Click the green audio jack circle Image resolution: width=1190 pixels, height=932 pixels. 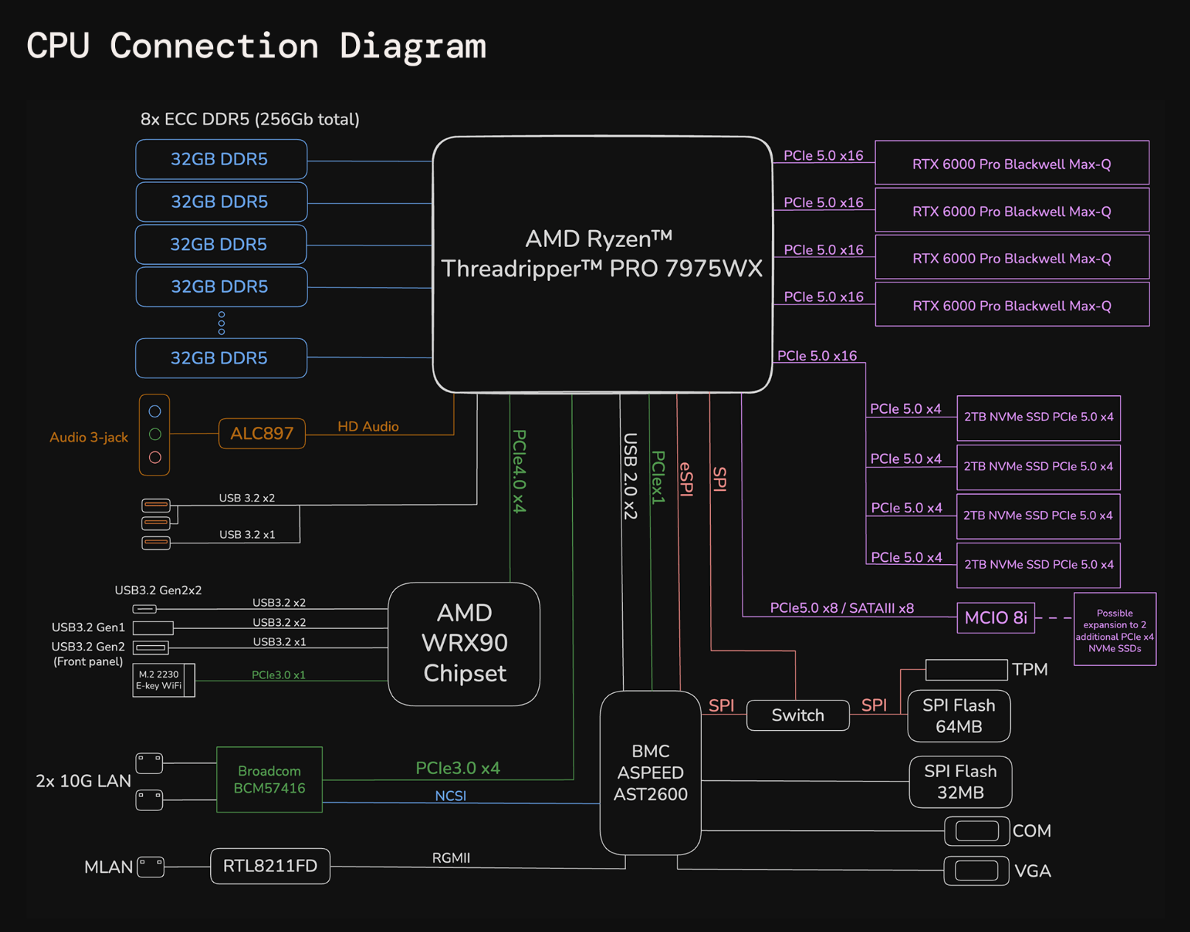point(155,434)
